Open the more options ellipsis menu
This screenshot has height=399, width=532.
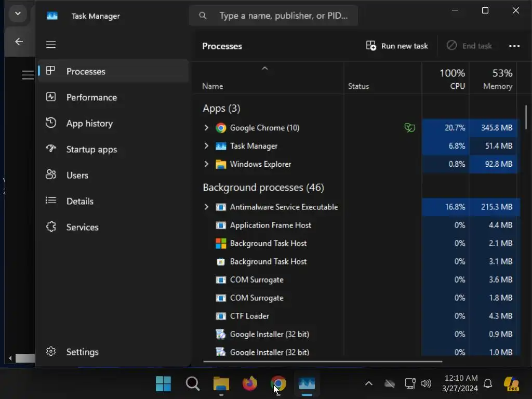514,46
